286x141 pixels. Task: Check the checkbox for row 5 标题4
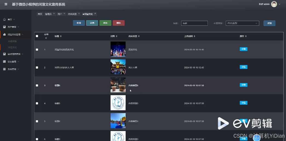point(37,121)
